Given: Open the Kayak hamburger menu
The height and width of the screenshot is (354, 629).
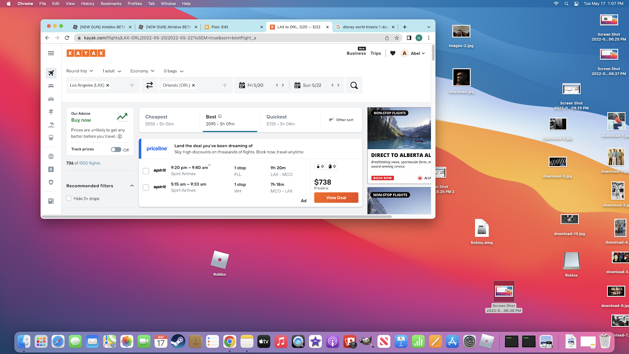Looking at the screenshot, I should point(51,53).
